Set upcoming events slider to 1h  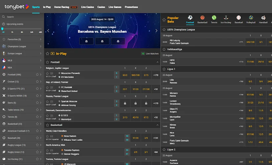click(x=12, y=32)
